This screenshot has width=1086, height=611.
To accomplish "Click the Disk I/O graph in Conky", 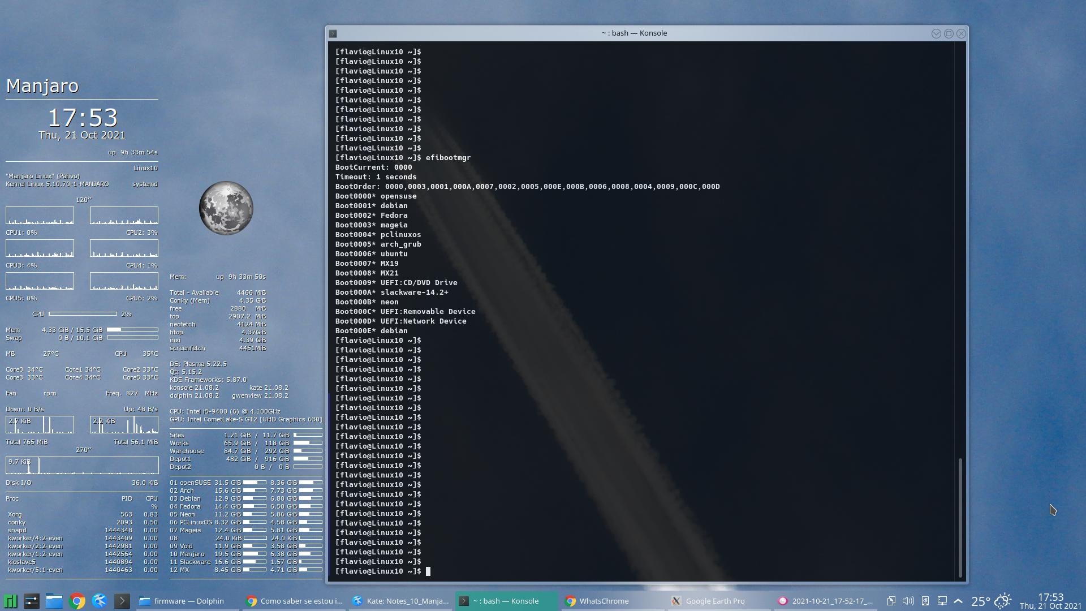I will pos(82,466).
